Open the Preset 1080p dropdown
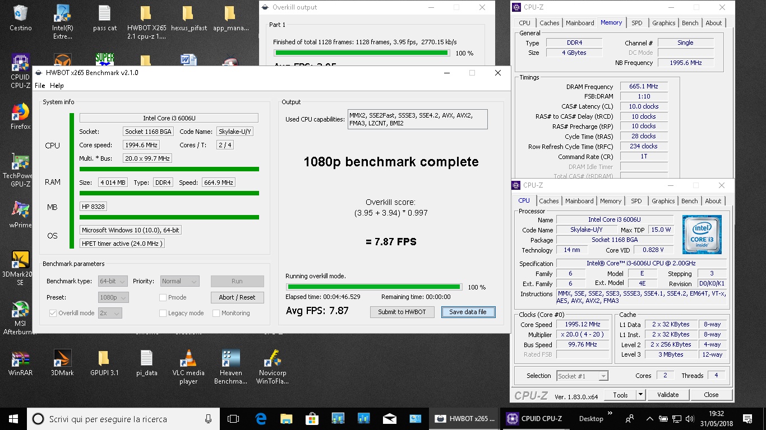 click(x=113, y=297)
